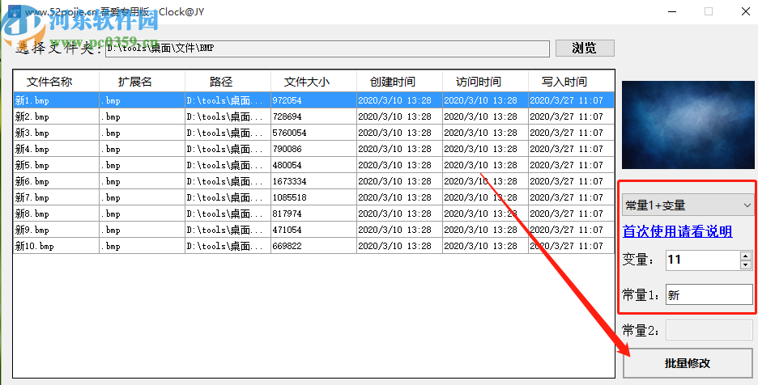This screenshot has width=758, height=385.
Task: Click file size cell 817974
Action: (313, 213)
